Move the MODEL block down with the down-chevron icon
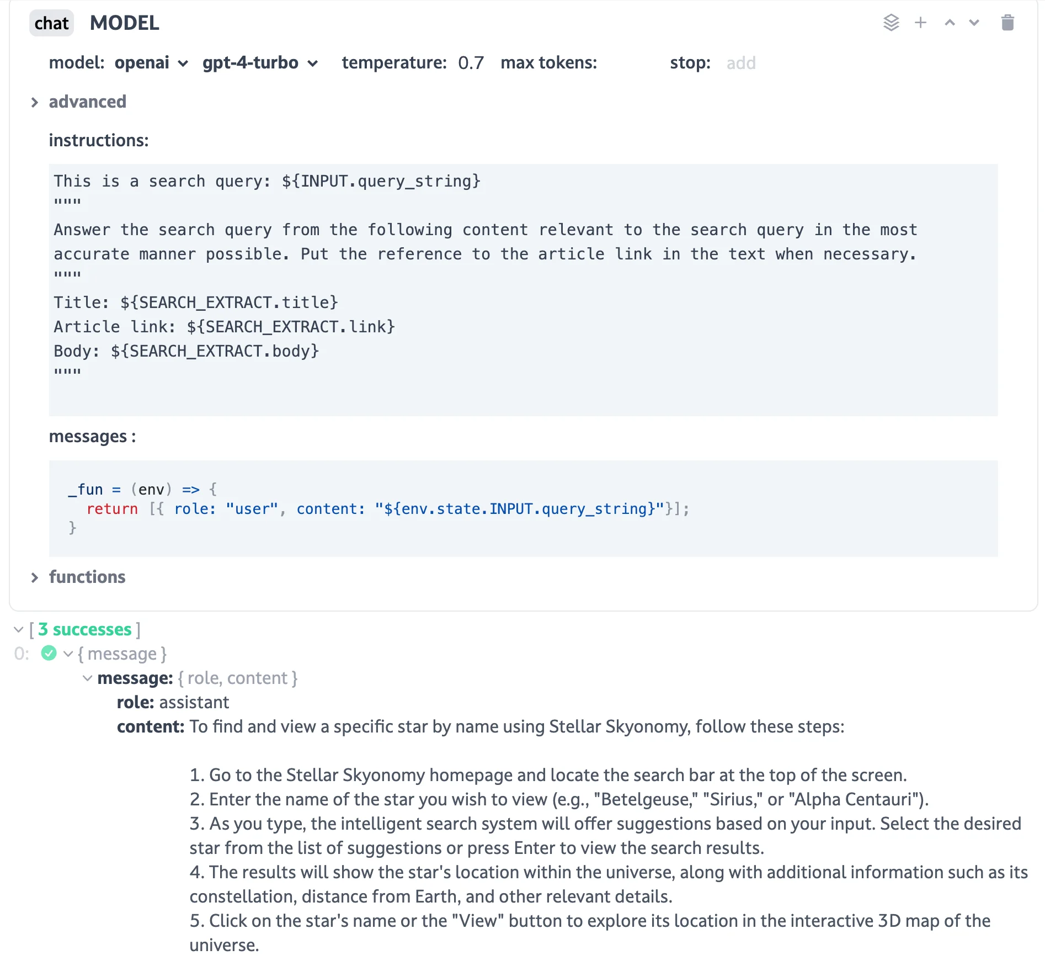 [973, 23]
